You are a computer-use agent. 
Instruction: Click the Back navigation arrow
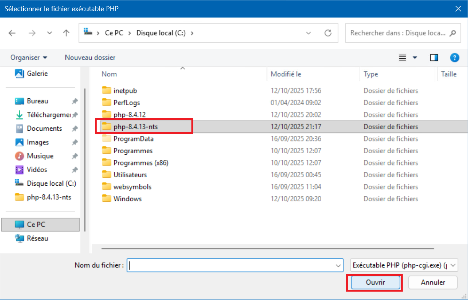(x=12, y=33)
